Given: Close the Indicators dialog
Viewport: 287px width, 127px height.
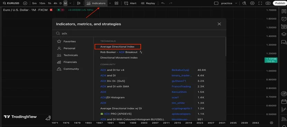Looking at the screenshot, I should click(219, 24).
